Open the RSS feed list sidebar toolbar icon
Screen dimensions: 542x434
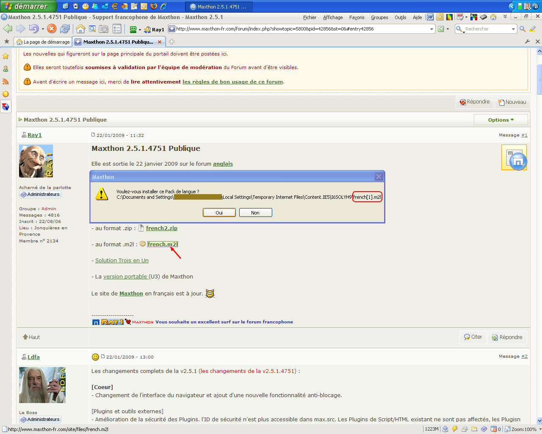coord(117,29)
